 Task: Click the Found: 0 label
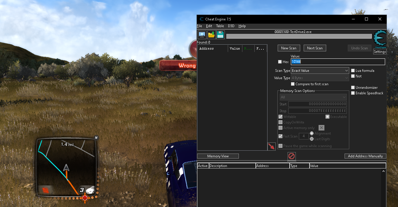tap(204, 42)
